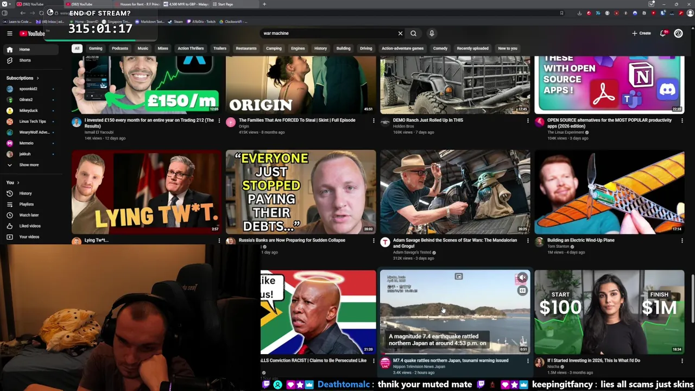Open the Origin channel avatar
The image size is (695, 391).
pyautogui.click(x=231, y=123)
